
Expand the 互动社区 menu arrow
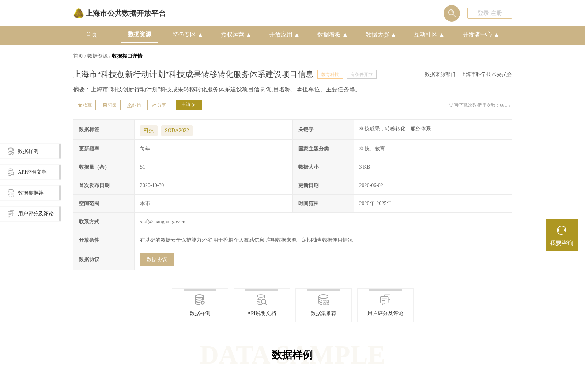click(x=442, y=35)
